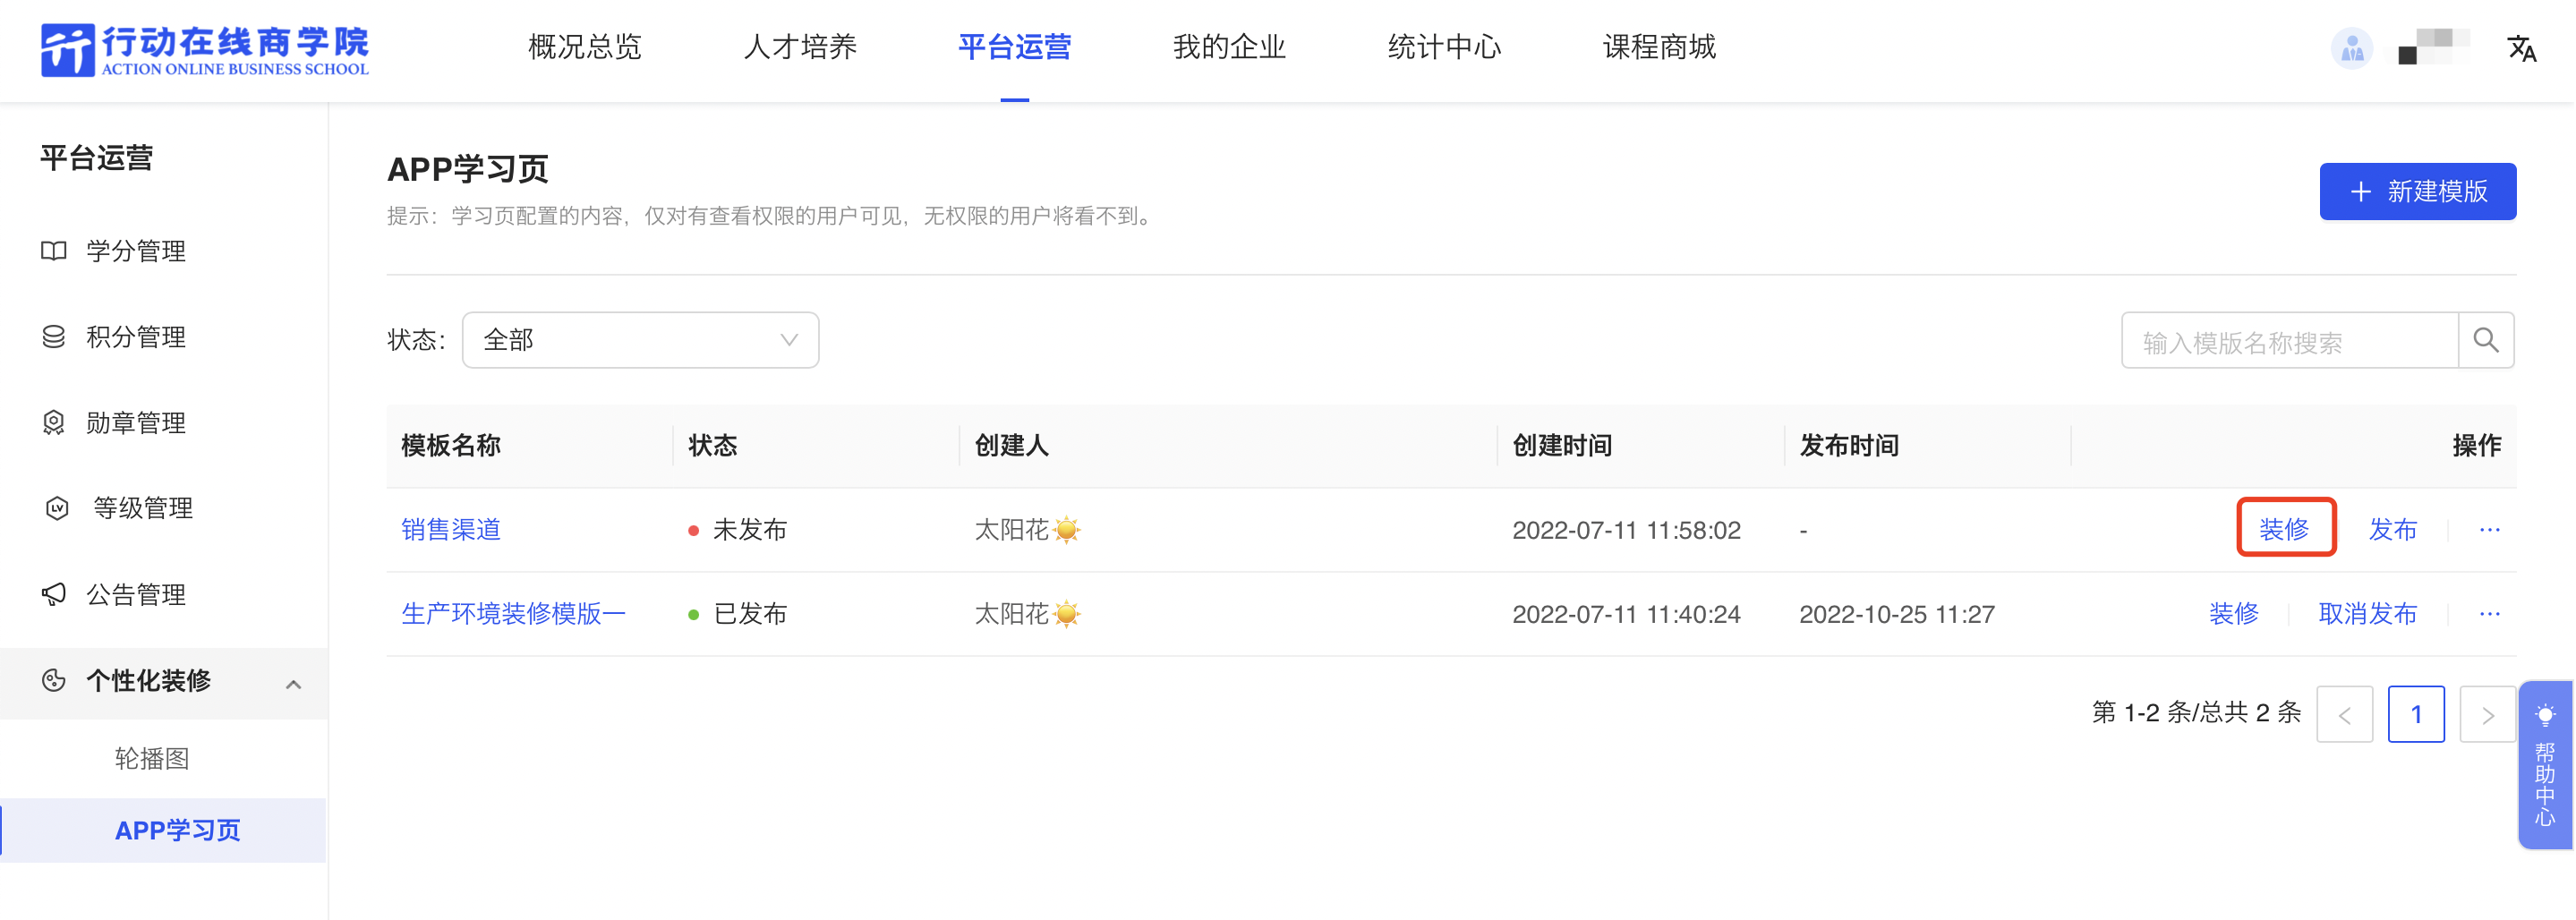This screenshot has width=2576, height=920.
Task: Click 取消发布 for 生产环境装修模版一
Action: tap(2368, 614)
